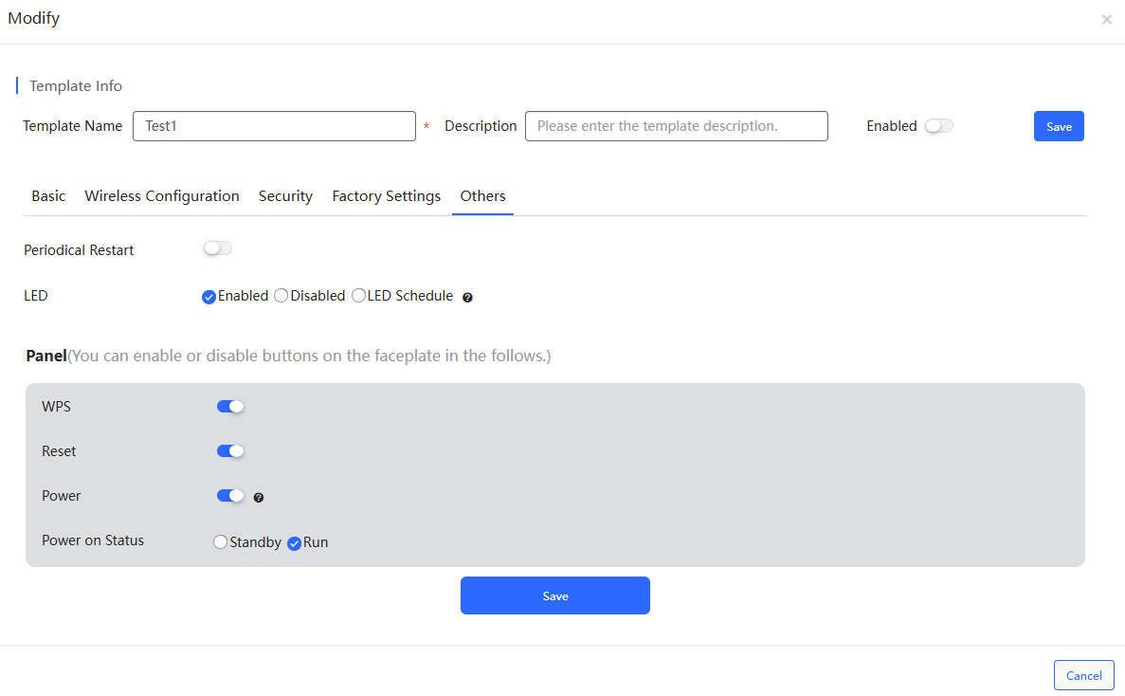The image size is (1125, 696).
Task: Focus the template Description text field
Action: 676,126
